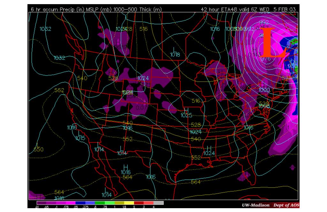The image size is (327, 212).
Task: Click the 1000 isobar label
Action: tap(264, 90)
